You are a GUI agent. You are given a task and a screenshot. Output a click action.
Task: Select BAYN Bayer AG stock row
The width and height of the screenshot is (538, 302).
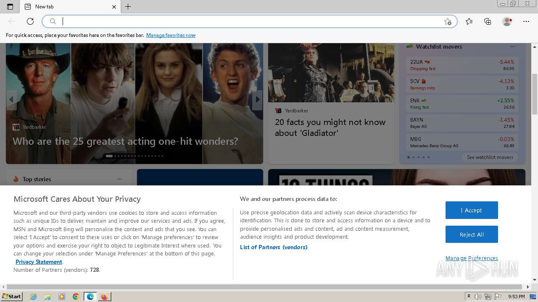pos(462,123)
